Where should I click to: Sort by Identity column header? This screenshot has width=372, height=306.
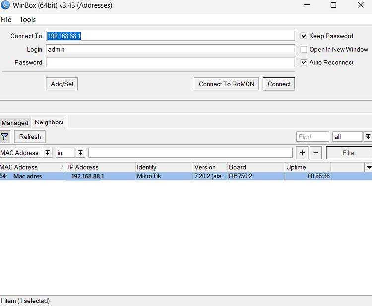(x=165, y=167)
